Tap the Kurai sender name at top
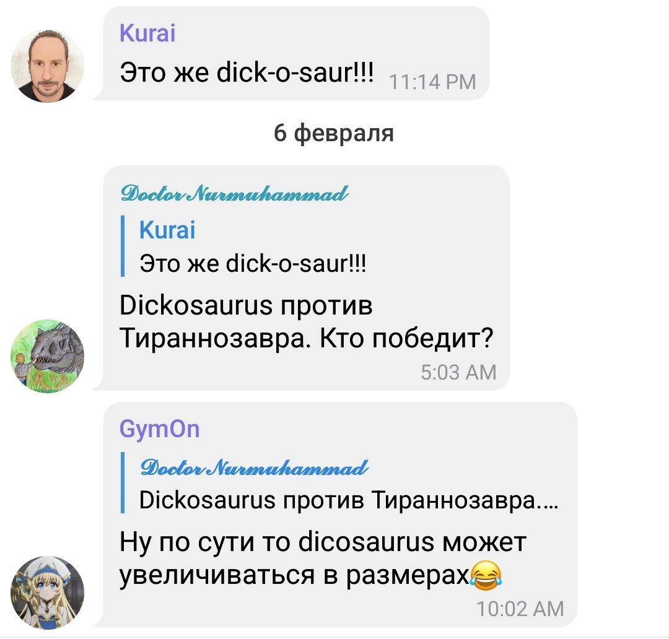The width and height of the screenshot is (669, 639). (147, 33)
